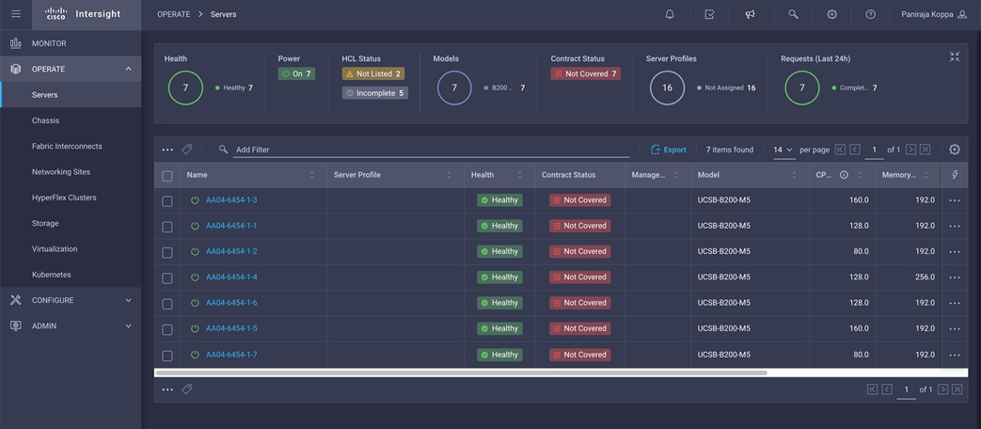Select checkbox for AA04-6454-1-1

tap(167, 227)
